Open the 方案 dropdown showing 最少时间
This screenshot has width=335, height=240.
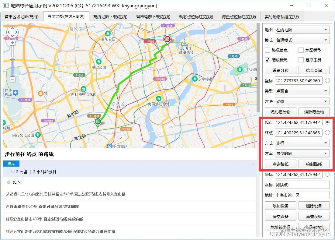[302, 154]
